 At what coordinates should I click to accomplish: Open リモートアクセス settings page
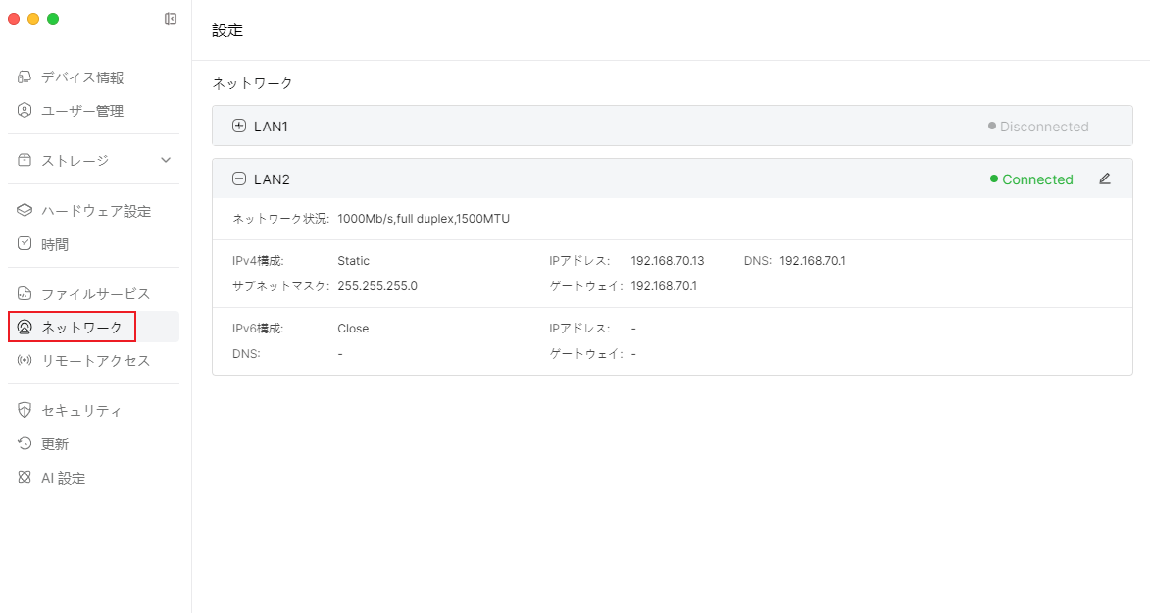pyautogui.click(x=94, y=361)
